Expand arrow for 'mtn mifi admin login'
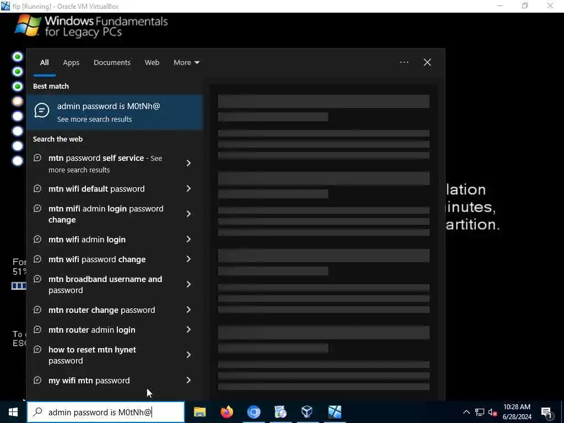Image resolution: width=564 pixels, height=423 pixels. pyautogui.click(x=188, y=214)
